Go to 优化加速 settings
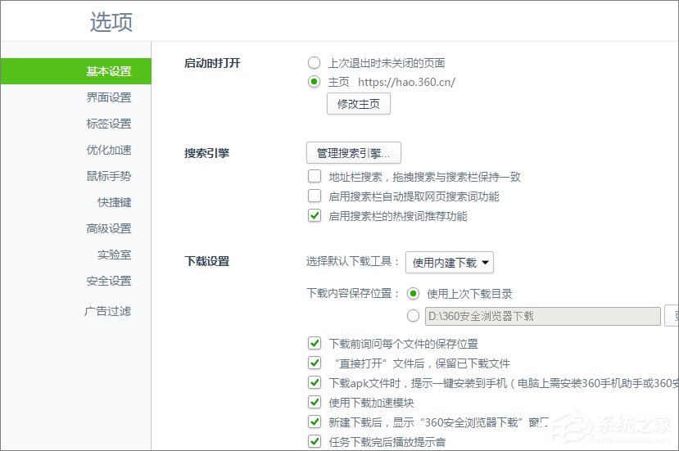This screenshot has width=679, height=451. click(x=108, y=150)
